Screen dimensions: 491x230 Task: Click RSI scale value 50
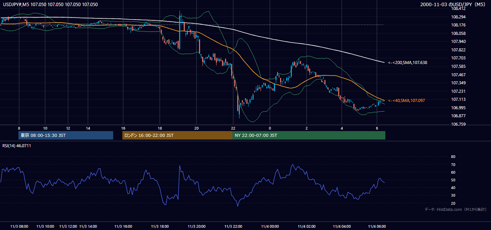click(453, 180)
